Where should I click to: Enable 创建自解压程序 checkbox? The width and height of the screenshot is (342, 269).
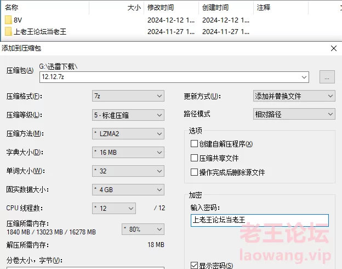194,144
